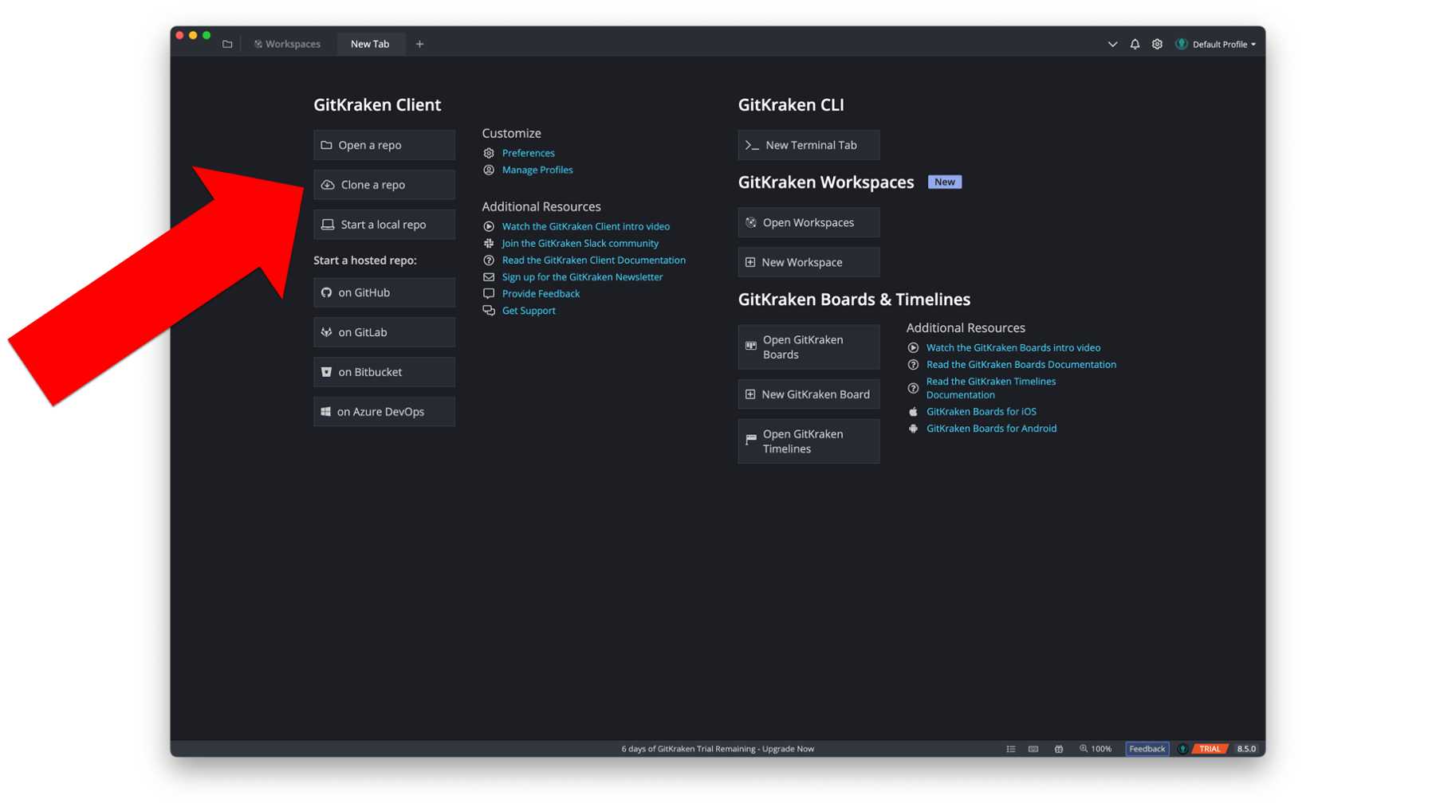Image resolution: width=1436 pixels, height=807 pixels.
Task: Click the 100% zoom level text
Action: point(1101,749)
